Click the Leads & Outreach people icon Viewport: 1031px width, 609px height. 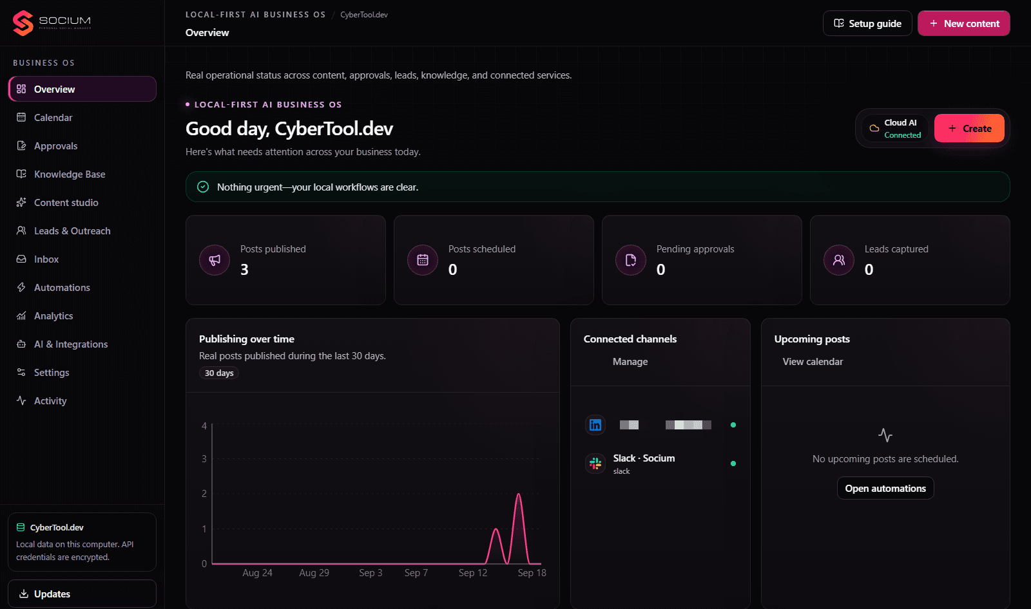tap(21, 230)
